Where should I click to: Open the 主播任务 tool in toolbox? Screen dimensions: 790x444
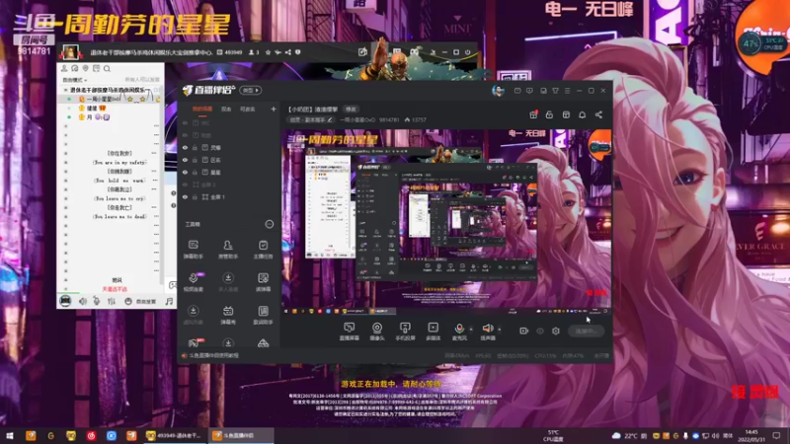point(263,249)
